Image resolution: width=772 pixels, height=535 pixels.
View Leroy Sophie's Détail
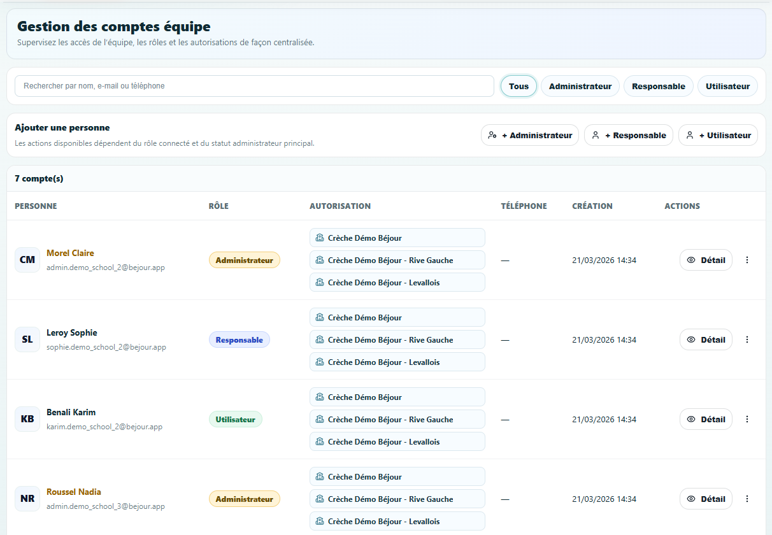pyautogui.click(x=706, y=339)
